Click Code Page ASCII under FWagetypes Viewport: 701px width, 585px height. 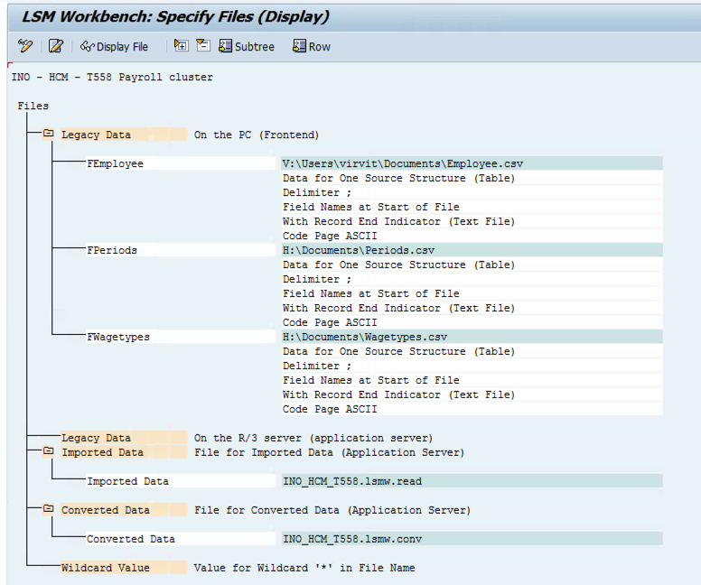tap(472, 409)
